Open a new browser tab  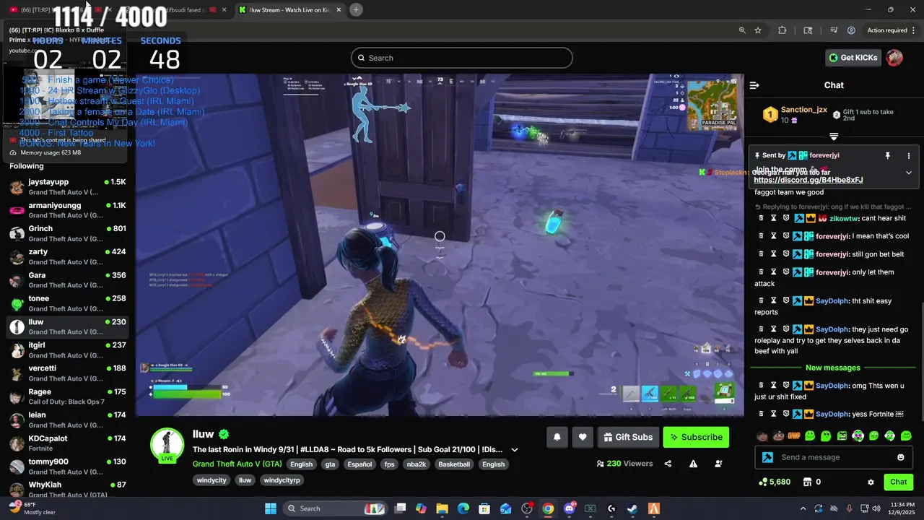(x=356, y=10)
